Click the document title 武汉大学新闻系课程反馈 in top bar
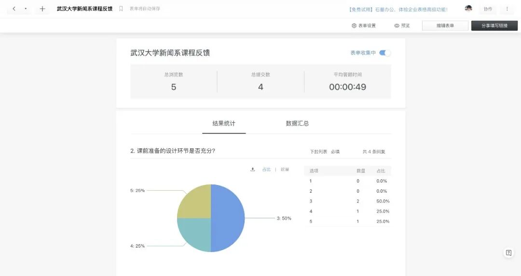 pyautogui.click(x=84, y=9)
